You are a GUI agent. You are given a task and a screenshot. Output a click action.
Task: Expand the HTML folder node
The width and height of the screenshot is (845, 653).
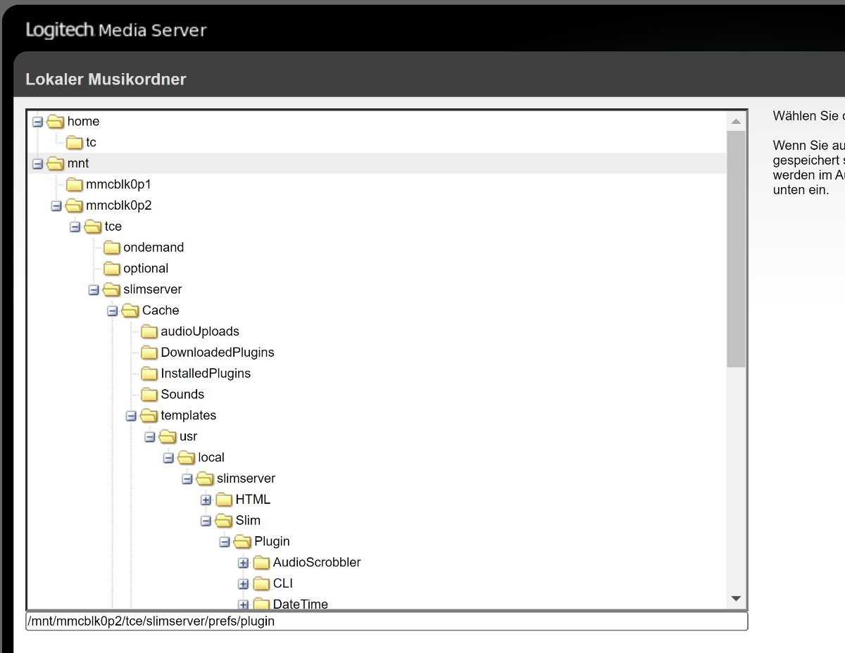[x=206, y=500]
